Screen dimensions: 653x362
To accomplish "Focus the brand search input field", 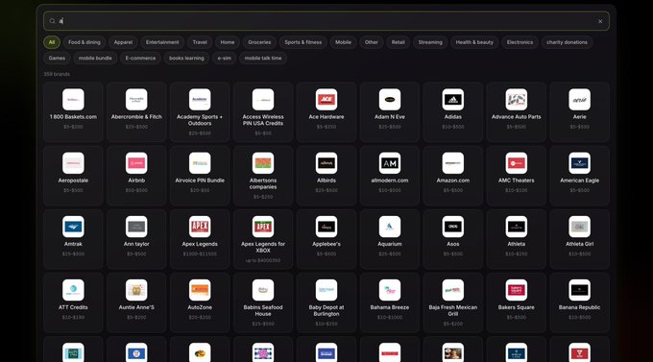I will pos(326,21).
